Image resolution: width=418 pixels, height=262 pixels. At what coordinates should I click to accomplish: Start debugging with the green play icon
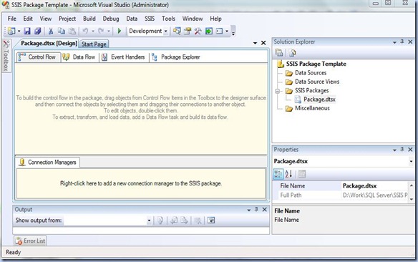coord(120,31)
